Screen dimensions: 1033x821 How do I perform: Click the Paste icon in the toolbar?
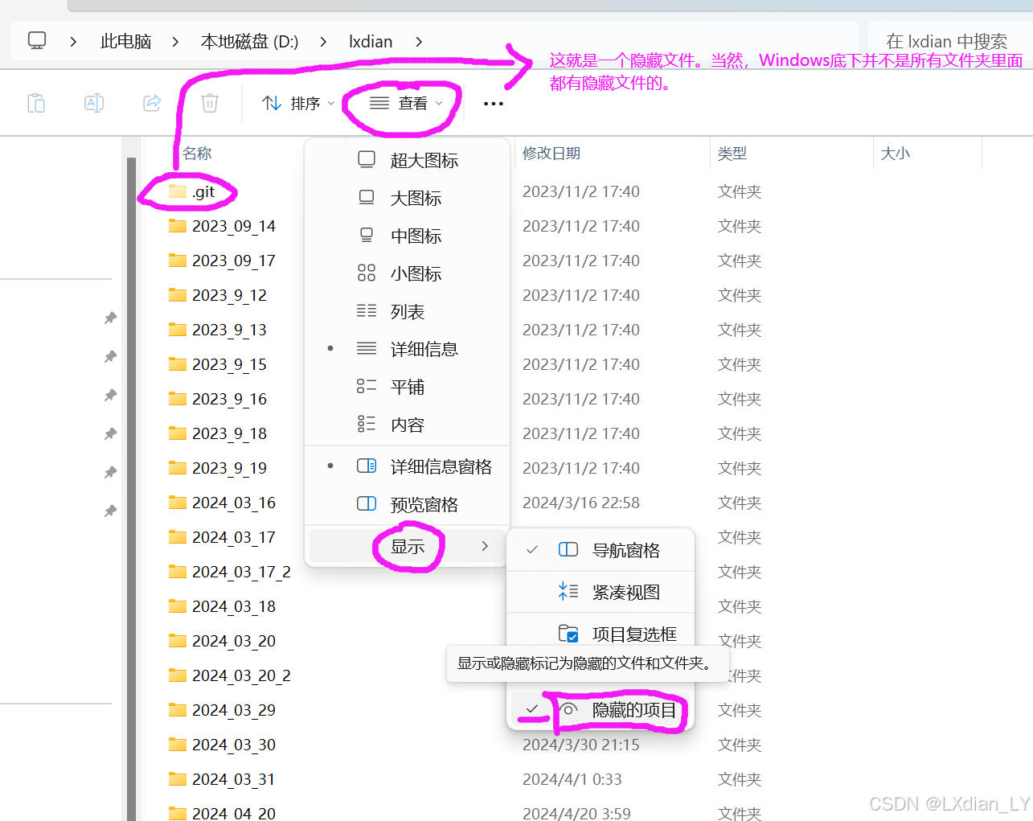35,103
